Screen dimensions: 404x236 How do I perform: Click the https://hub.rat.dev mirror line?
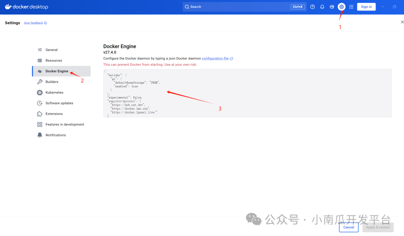(128, 105)
